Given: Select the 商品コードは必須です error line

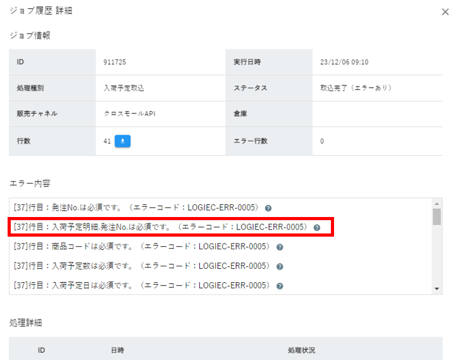Looking at the screenshot, I should [x=142, y=247].
